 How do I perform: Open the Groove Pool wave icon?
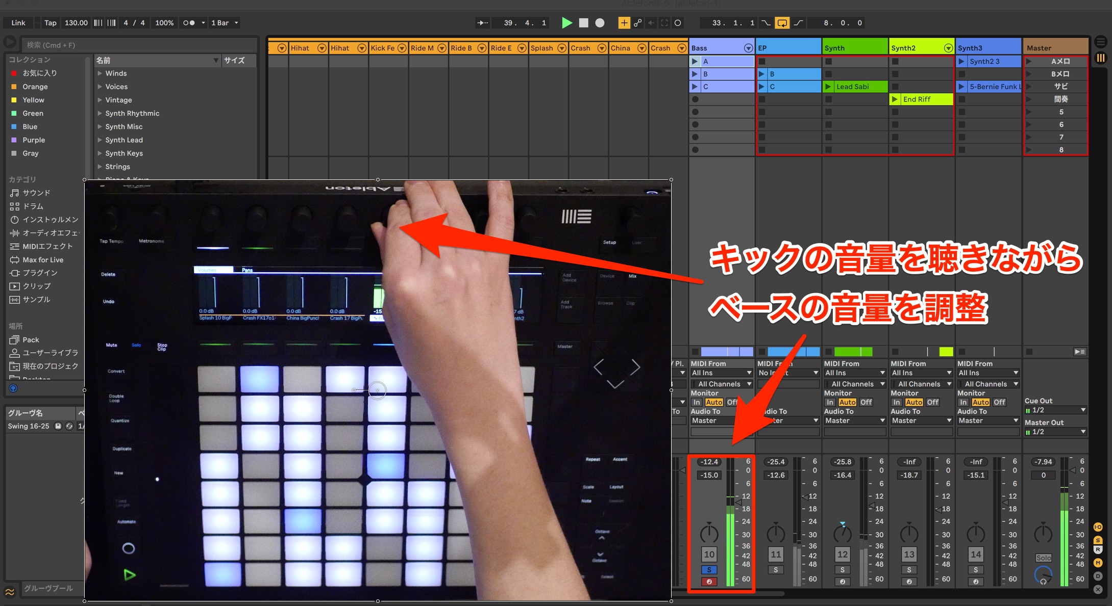coord(10,592)
